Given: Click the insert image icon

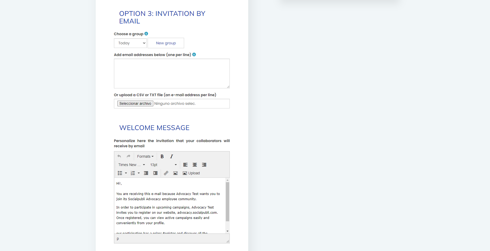Looking at the screenshot, I should 176,173.
